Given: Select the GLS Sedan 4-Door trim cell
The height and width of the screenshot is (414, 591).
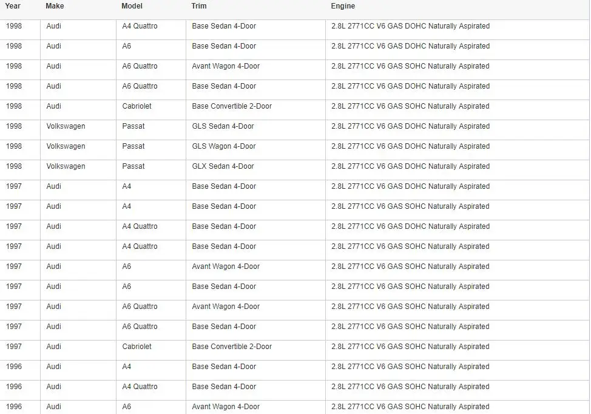Looking at the screenshot, I should 255,130.
